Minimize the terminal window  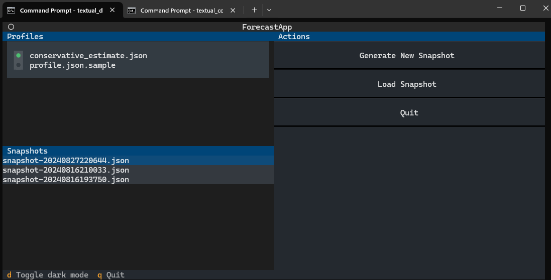point(500,8)
